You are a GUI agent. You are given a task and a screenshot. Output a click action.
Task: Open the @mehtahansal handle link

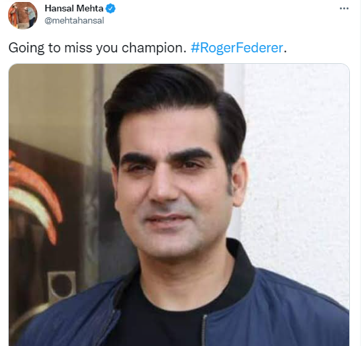point(74,21)
